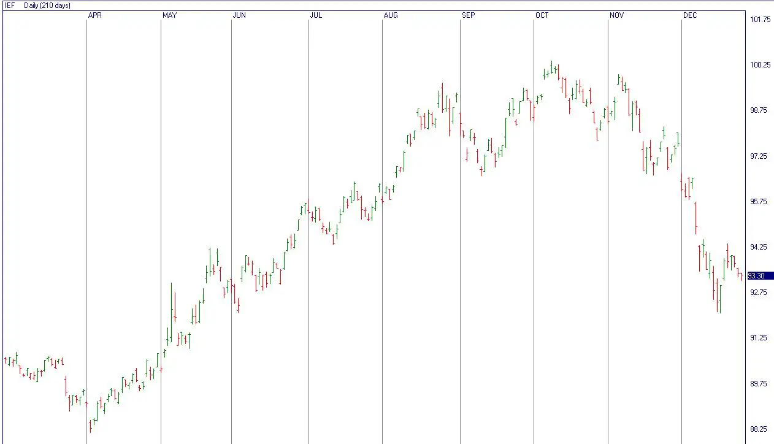Viewport: 774px width, 444px height.
Task: Select the JUL month marker
Action: click(316, 15)
